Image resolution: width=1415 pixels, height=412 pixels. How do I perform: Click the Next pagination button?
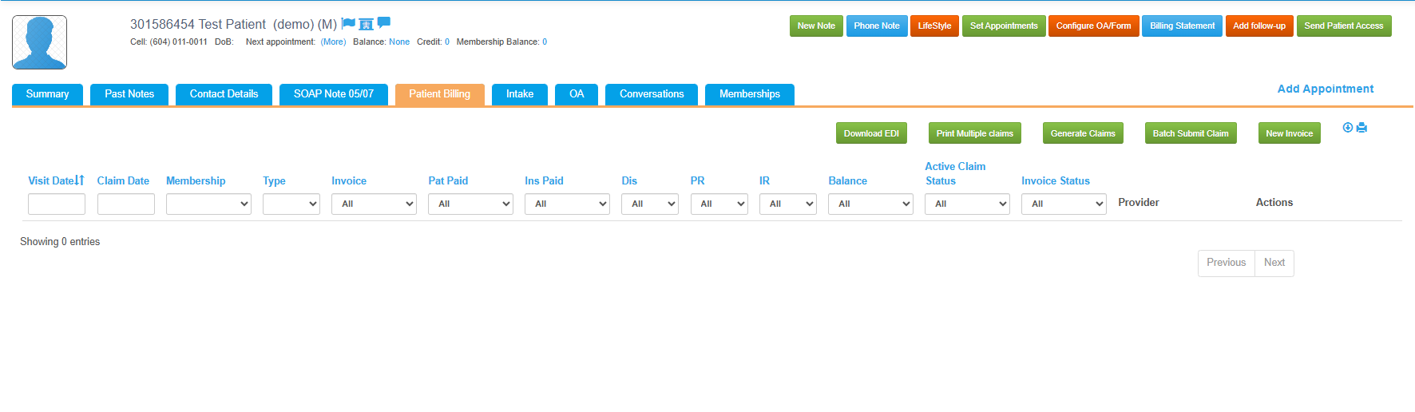(x=1274, y=263)
